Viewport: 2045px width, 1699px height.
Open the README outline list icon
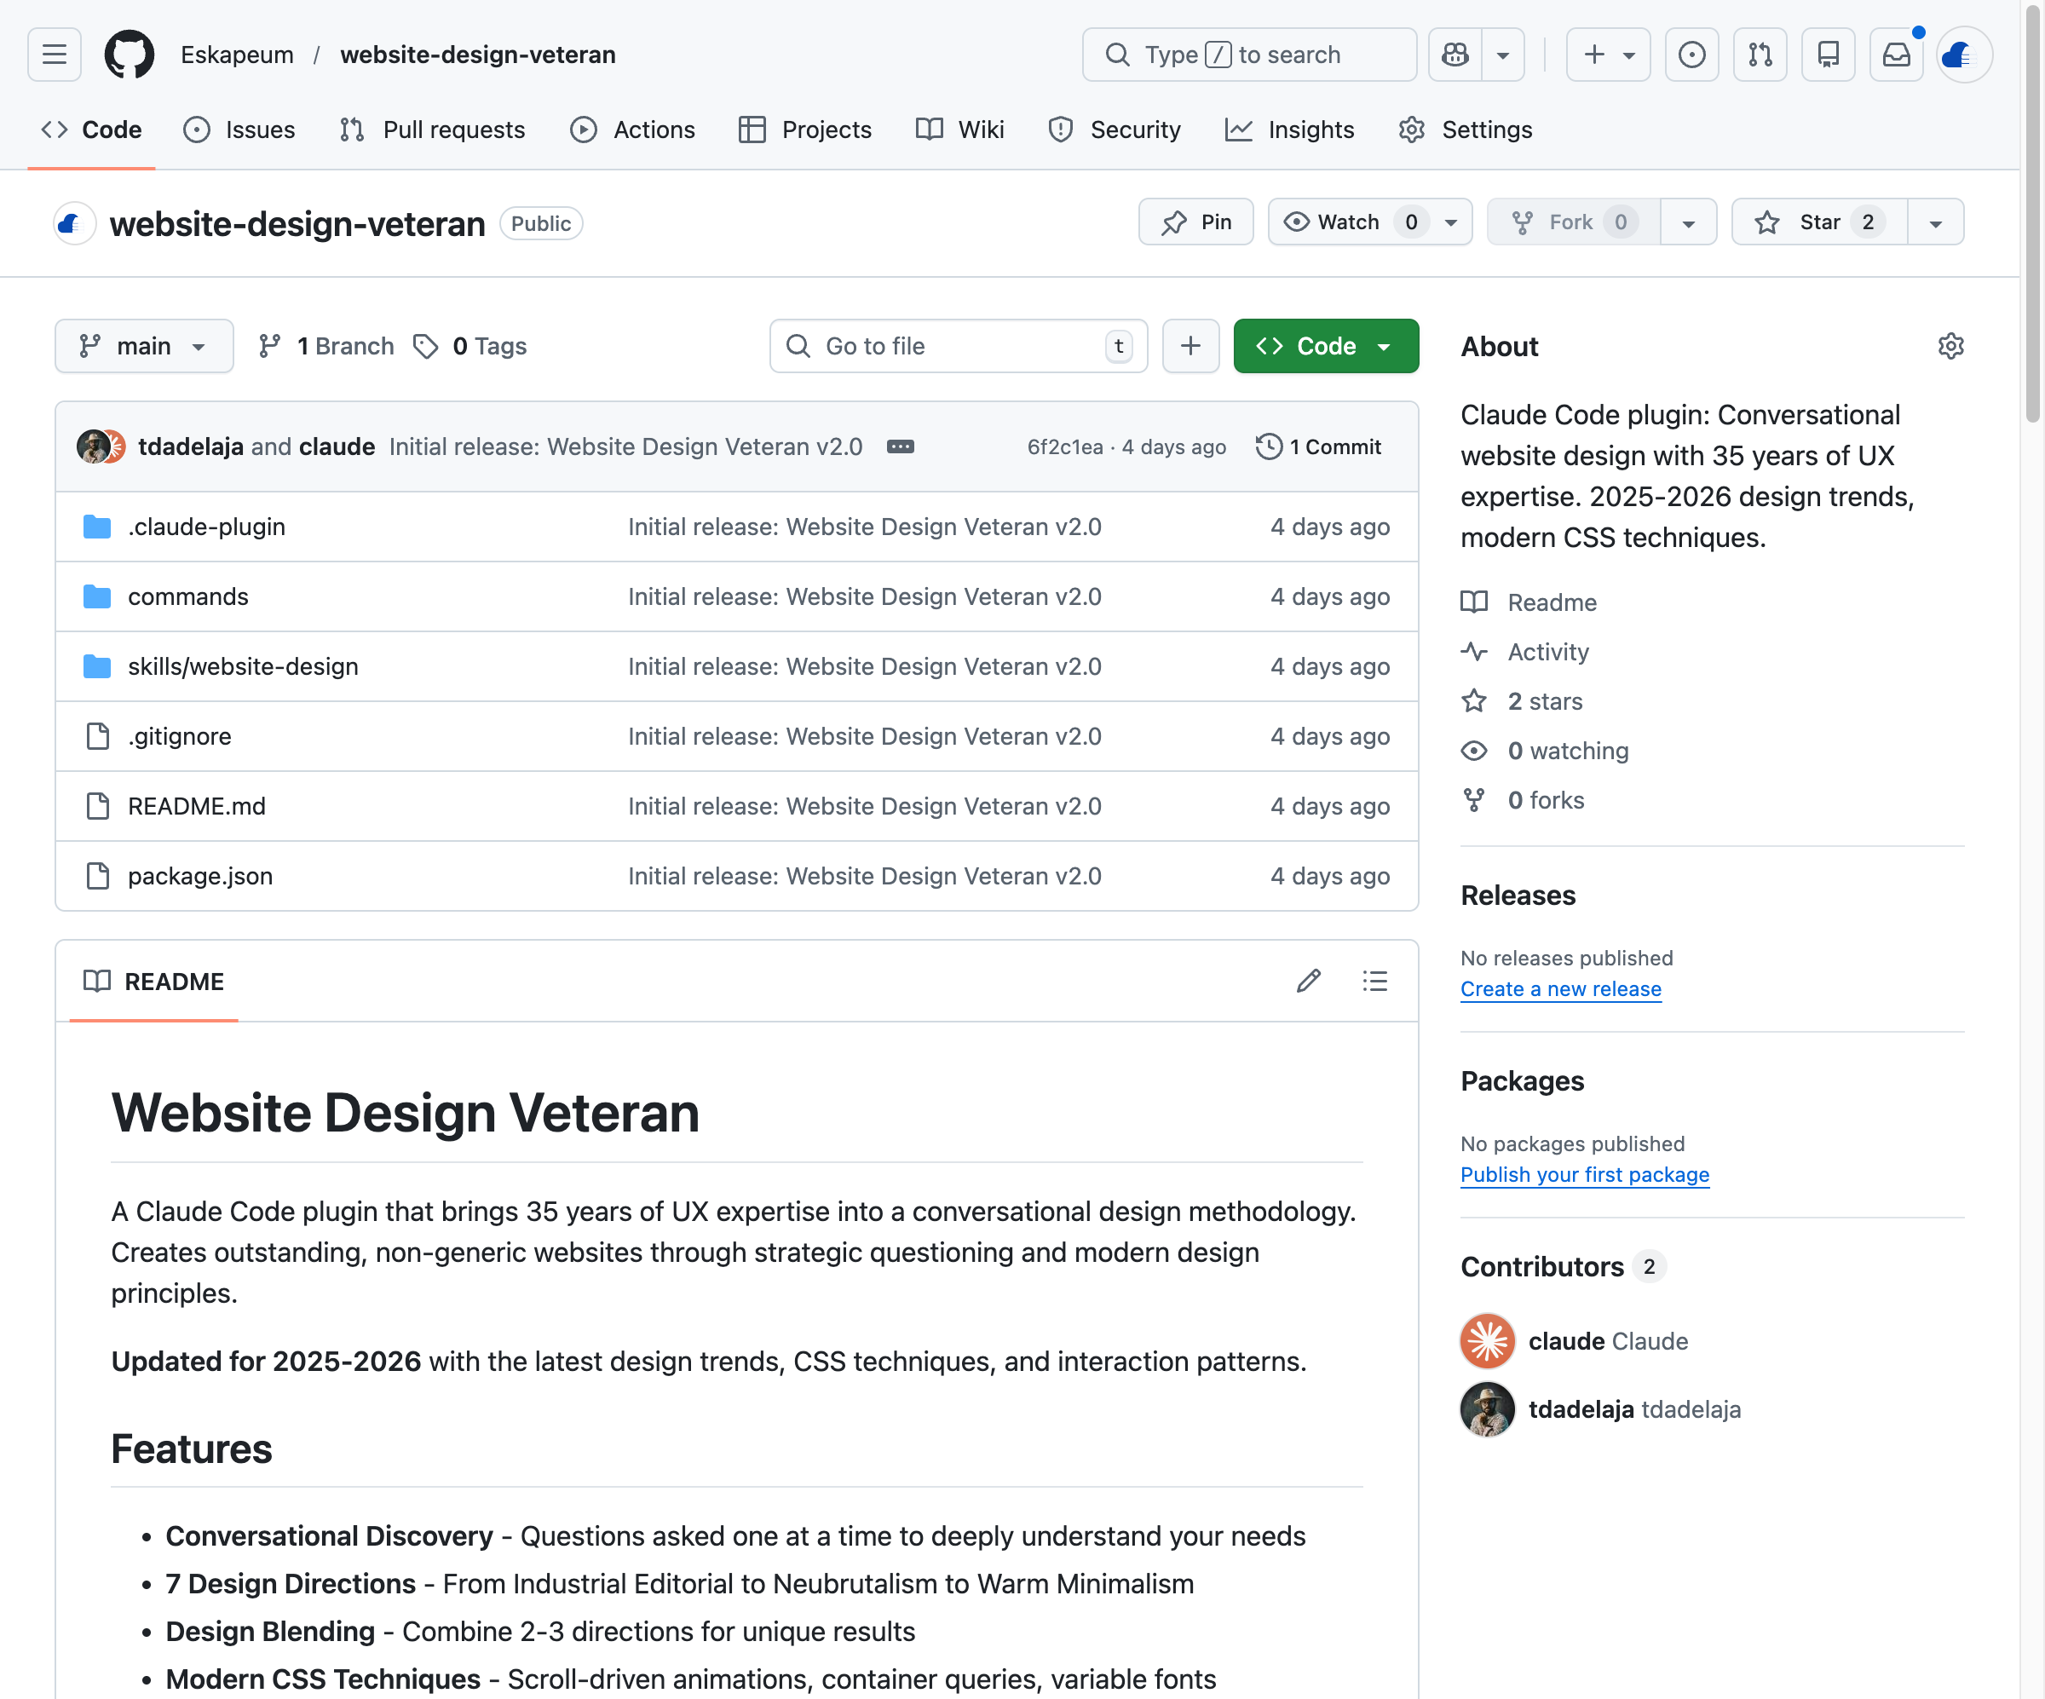tap(1374, 981)
